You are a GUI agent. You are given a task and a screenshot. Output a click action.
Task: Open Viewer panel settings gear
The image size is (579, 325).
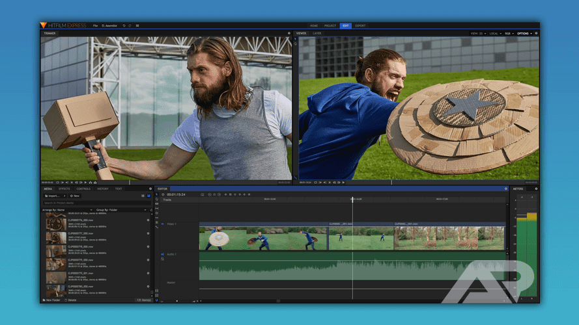(536, 33)
